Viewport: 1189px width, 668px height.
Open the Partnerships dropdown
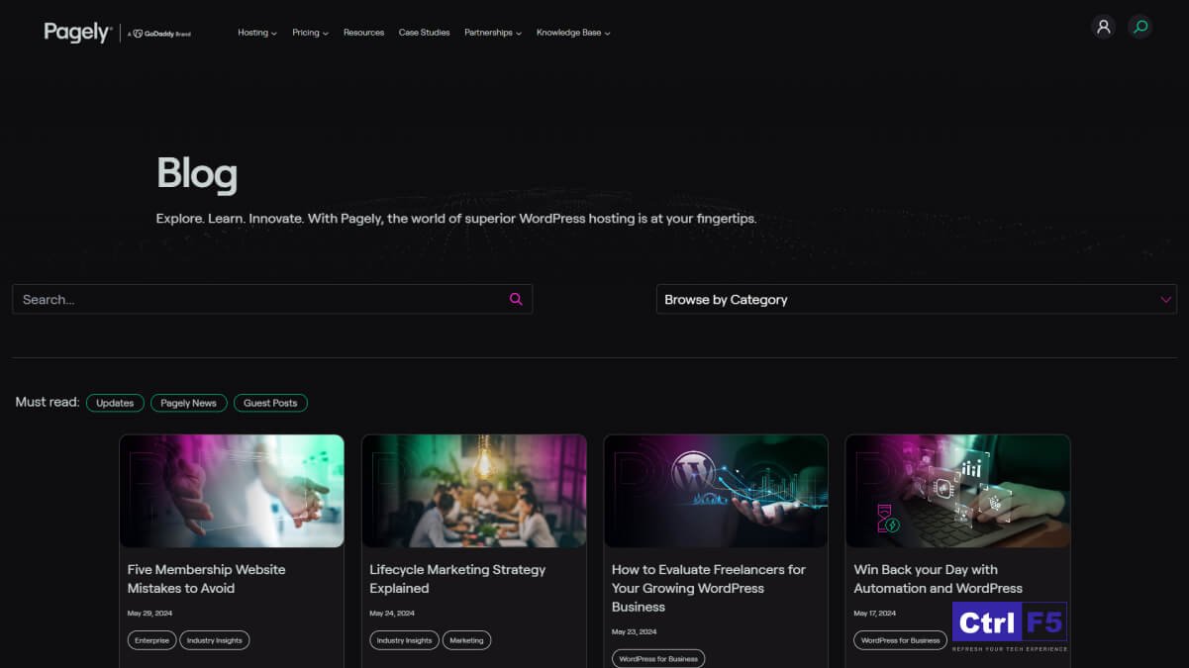492,33
